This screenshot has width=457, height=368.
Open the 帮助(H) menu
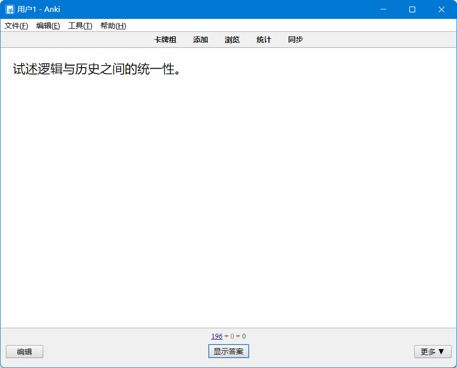click(x=113, y=26)
